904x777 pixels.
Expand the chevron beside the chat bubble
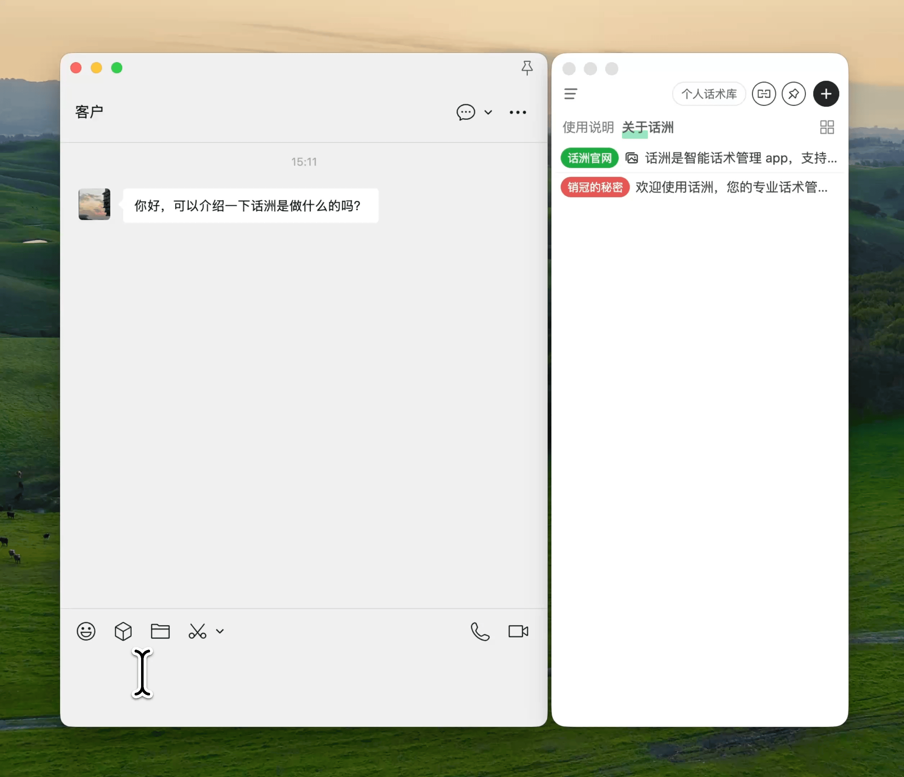pos(488,112)
